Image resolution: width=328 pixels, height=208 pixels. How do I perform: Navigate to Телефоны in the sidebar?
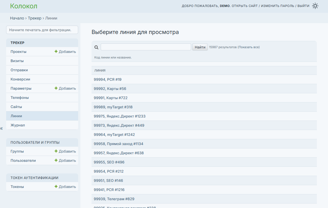20,98
